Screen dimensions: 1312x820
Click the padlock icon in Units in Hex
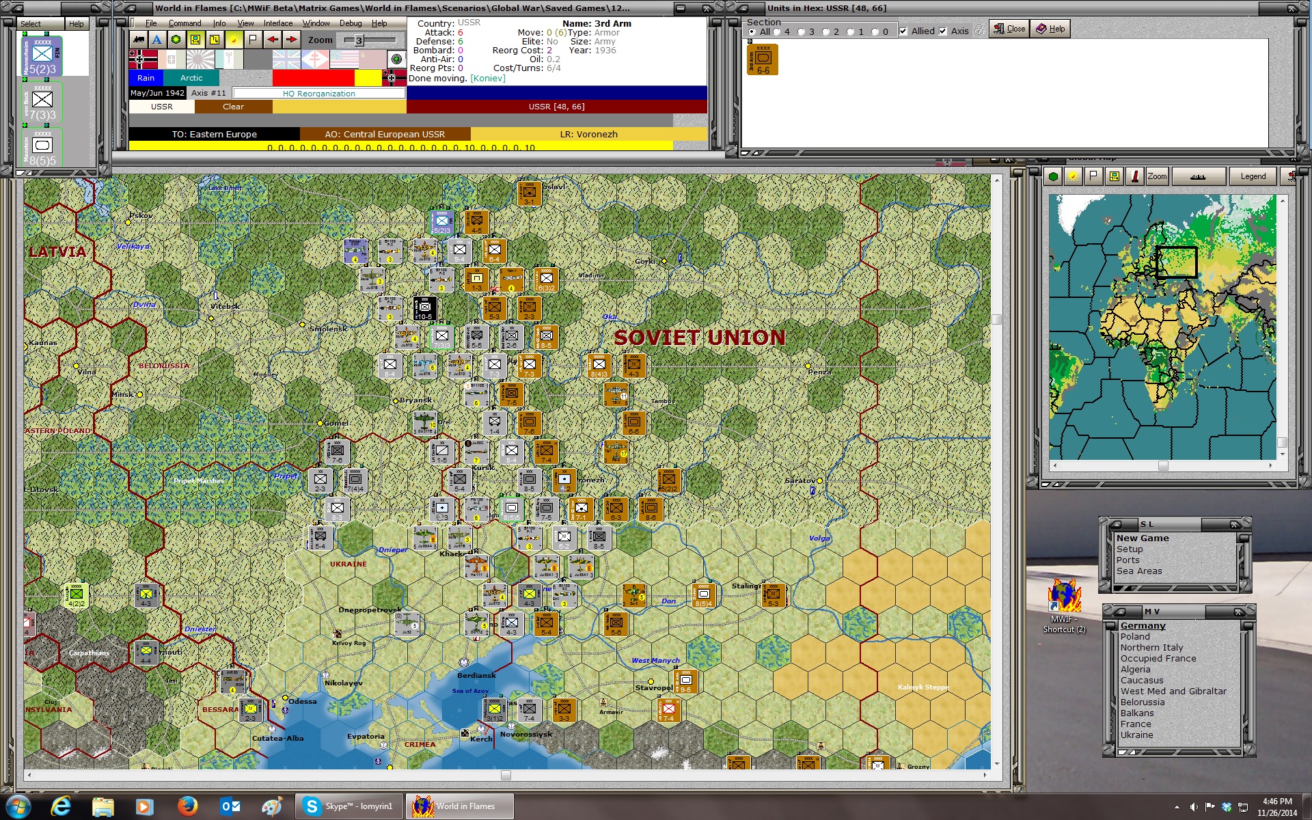click(979, 30)
